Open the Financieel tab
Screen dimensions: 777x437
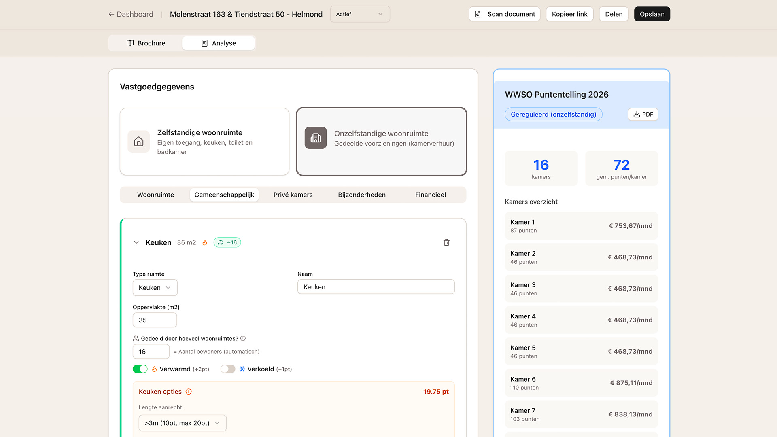pos(431,195)
